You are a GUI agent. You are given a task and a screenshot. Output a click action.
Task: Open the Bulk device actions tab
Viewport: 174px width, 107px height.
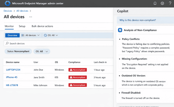pos(42,26)
